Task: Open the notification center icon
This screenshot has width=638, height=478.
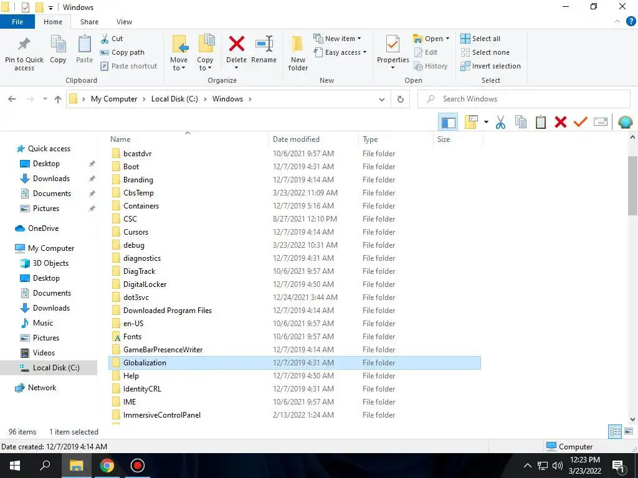Action: [618, 466]
